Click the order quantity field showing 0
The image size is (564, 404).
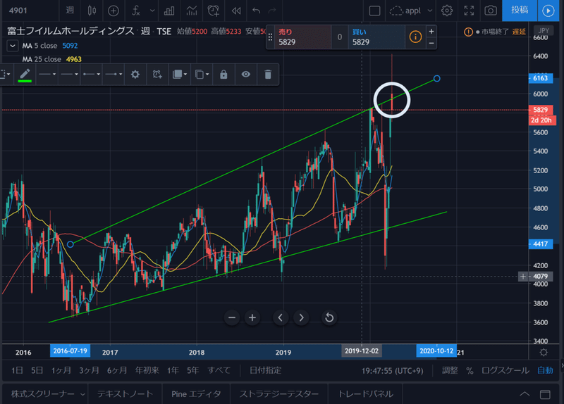click(340, 37)
